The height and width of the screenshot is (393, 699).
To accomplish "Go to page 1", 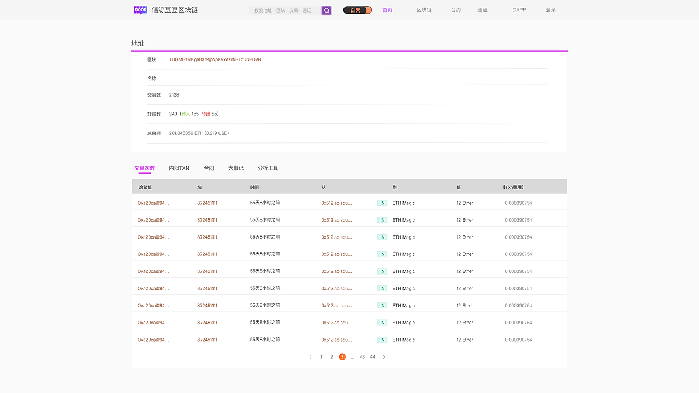I will click(321, 357).
